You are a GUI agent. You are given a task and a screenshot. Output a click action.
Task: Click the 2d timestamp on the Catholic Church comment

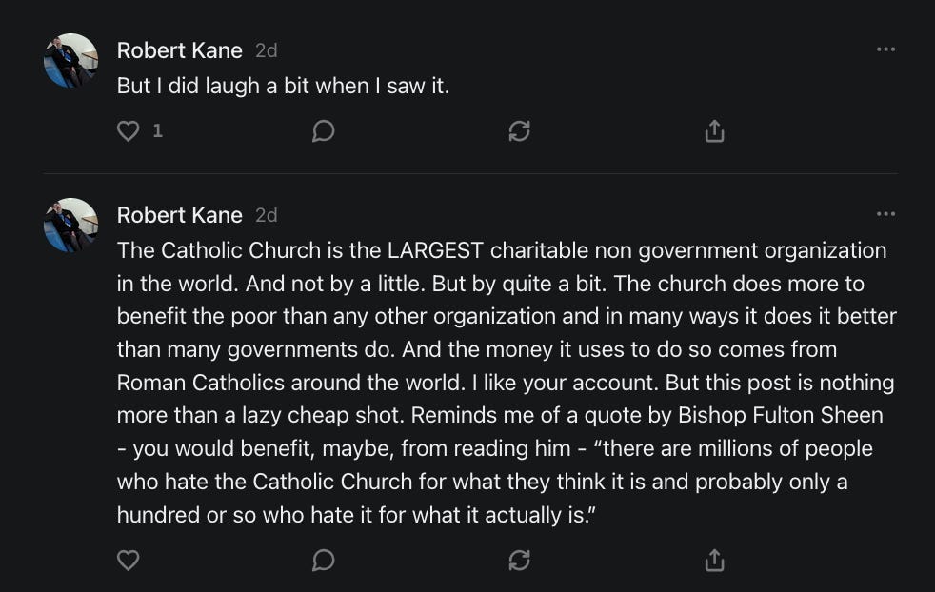tap(266, 215)
